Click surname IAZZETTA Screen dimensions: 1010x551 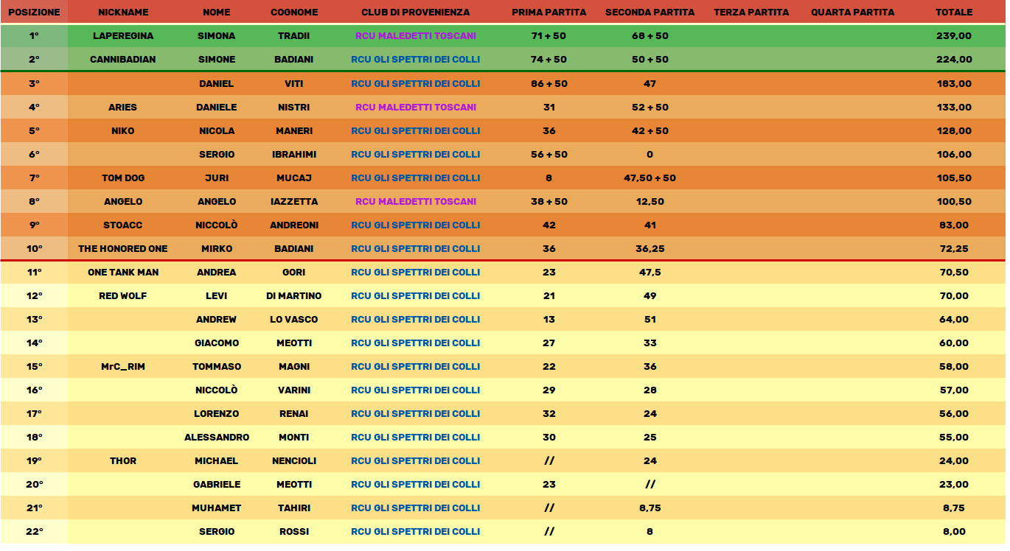[294, 202]
